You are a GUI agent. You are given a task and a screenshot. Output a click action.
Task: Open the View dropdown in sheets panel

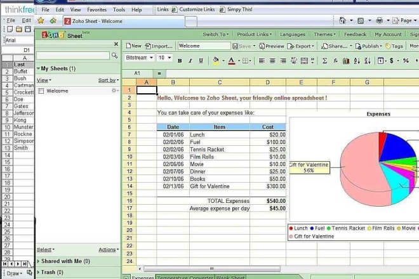coord(44,80)
